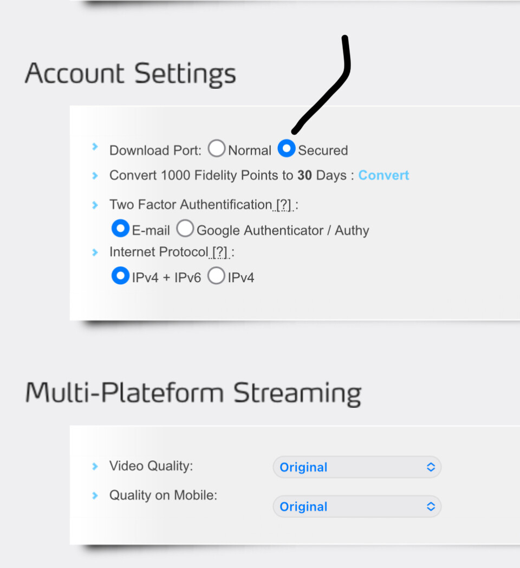520x568 pixels.
Task: Select the IPv4 + IPv6 protocol option
Action: click(x=120, y=276)
